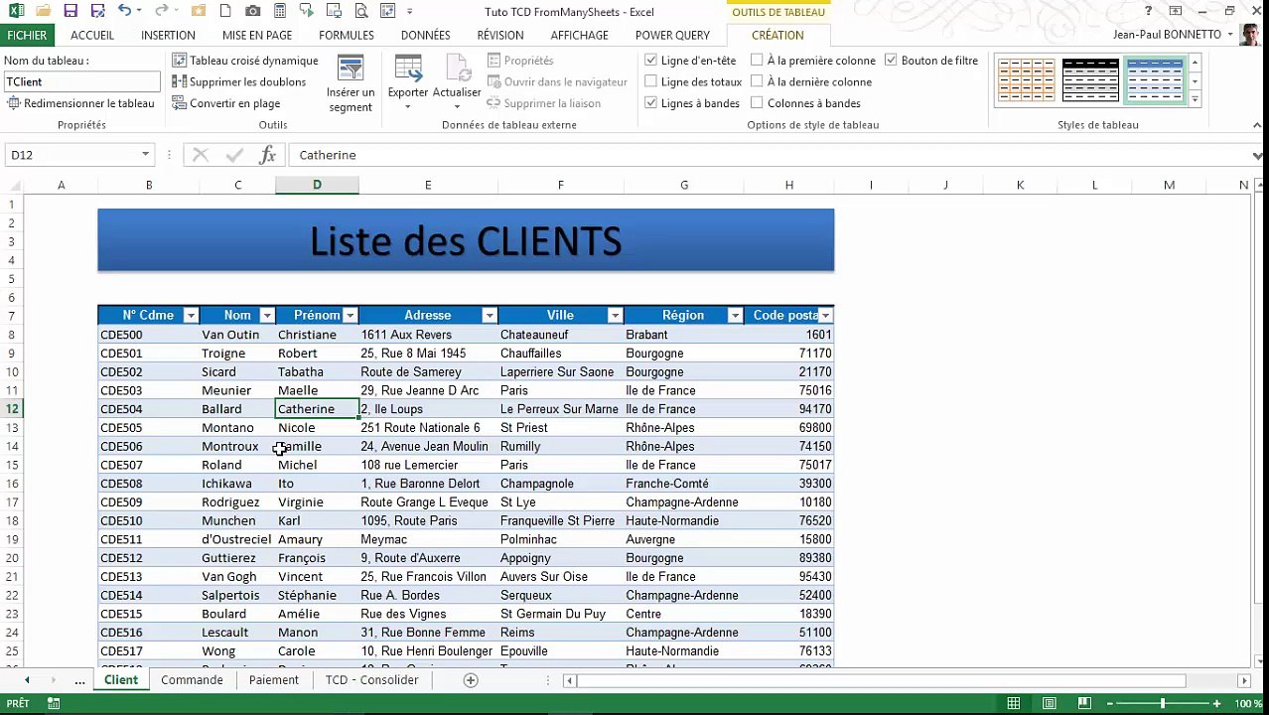Open the Code postal column filter dropdown
This screenshot has height=715, width=1269.
[x=825, y=316]
